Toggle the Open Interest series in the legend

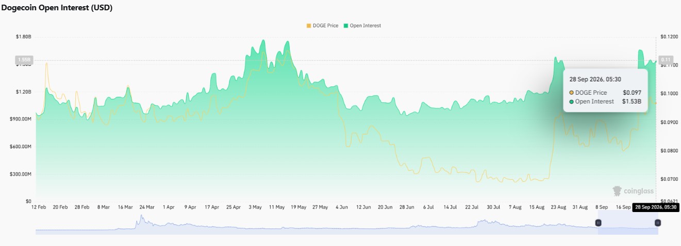362,25
